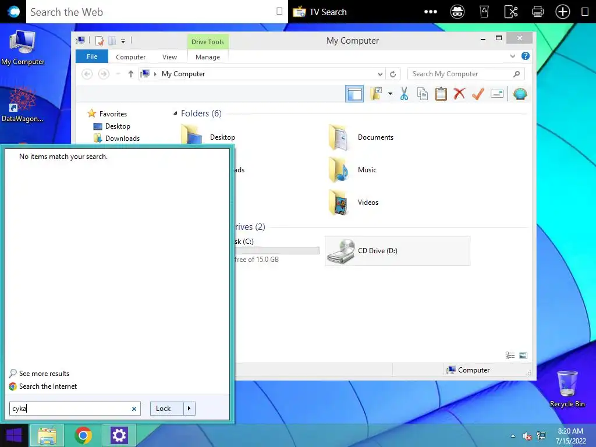
Task: Open the three dots more menu
Action: [x=430, y=12]
